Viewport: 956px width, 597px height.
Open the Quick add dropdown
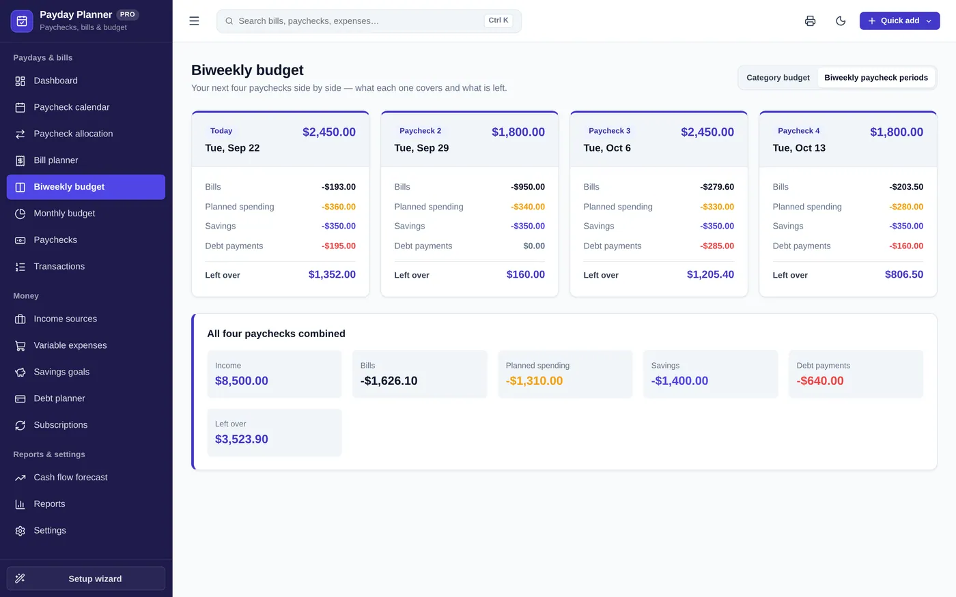click(x=899, y=21)
